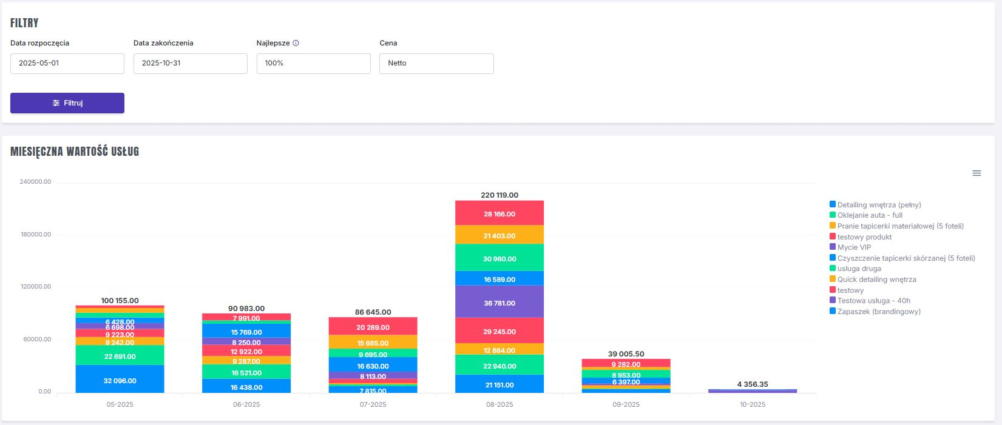The height and width of the screenshot is (425, 1002).
Task: Toggle Pranie tapicerki materiałowej legend entry
Action: [x=900, y=226]
